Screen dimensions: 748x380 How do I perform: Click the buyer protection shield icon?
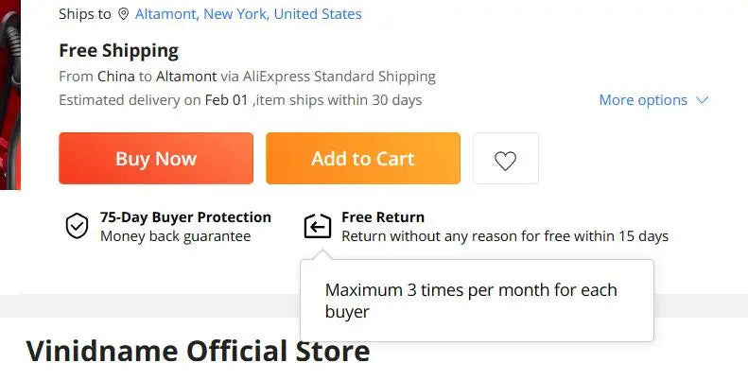(x=77, y=227)
